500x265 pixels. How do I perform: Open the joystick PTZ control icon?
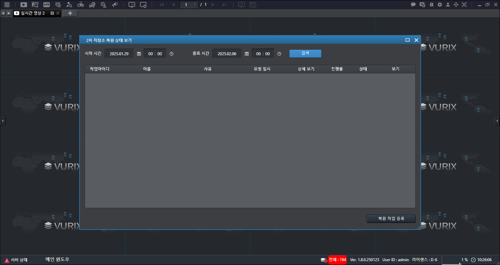click(81, 5)
